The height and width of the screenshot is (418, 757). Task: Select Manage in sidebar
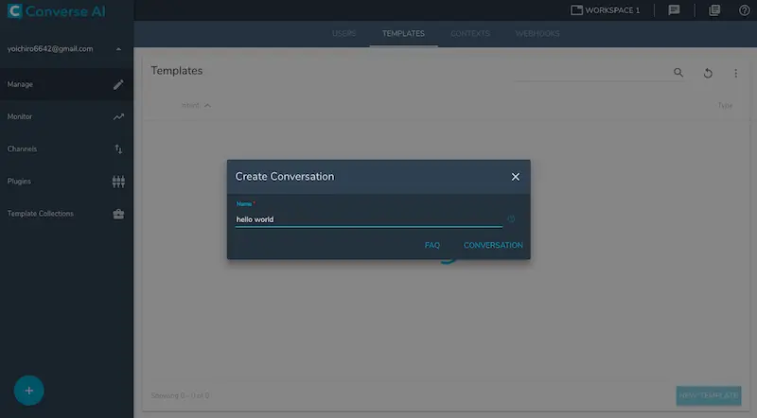(66, 84)
